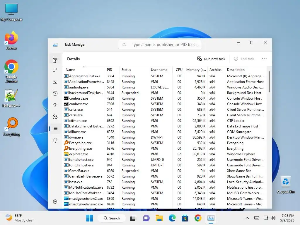
Task: Select fontdrvhost.exe with PID 944
Action: (x=165, y=165)
